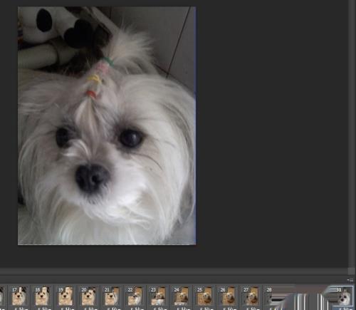
Task: Select the highlighted frame 31 thumbnail
Action: pos(344,296)
